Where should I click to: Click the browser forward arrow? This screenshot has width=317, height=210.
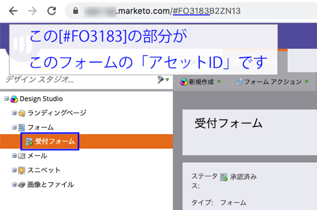[32, 10]
